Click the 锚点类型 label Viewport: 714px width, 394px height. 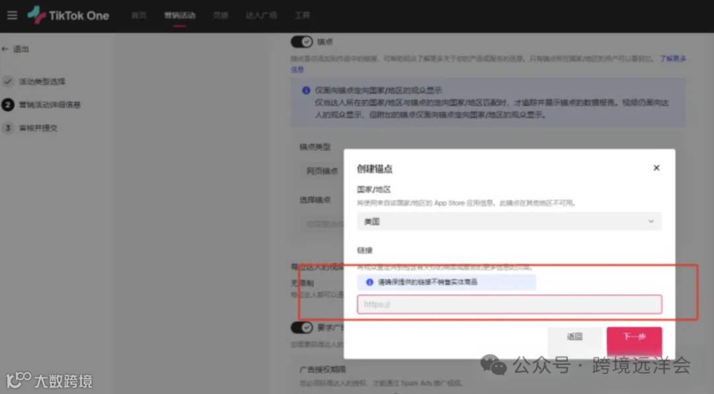[315, 147]
